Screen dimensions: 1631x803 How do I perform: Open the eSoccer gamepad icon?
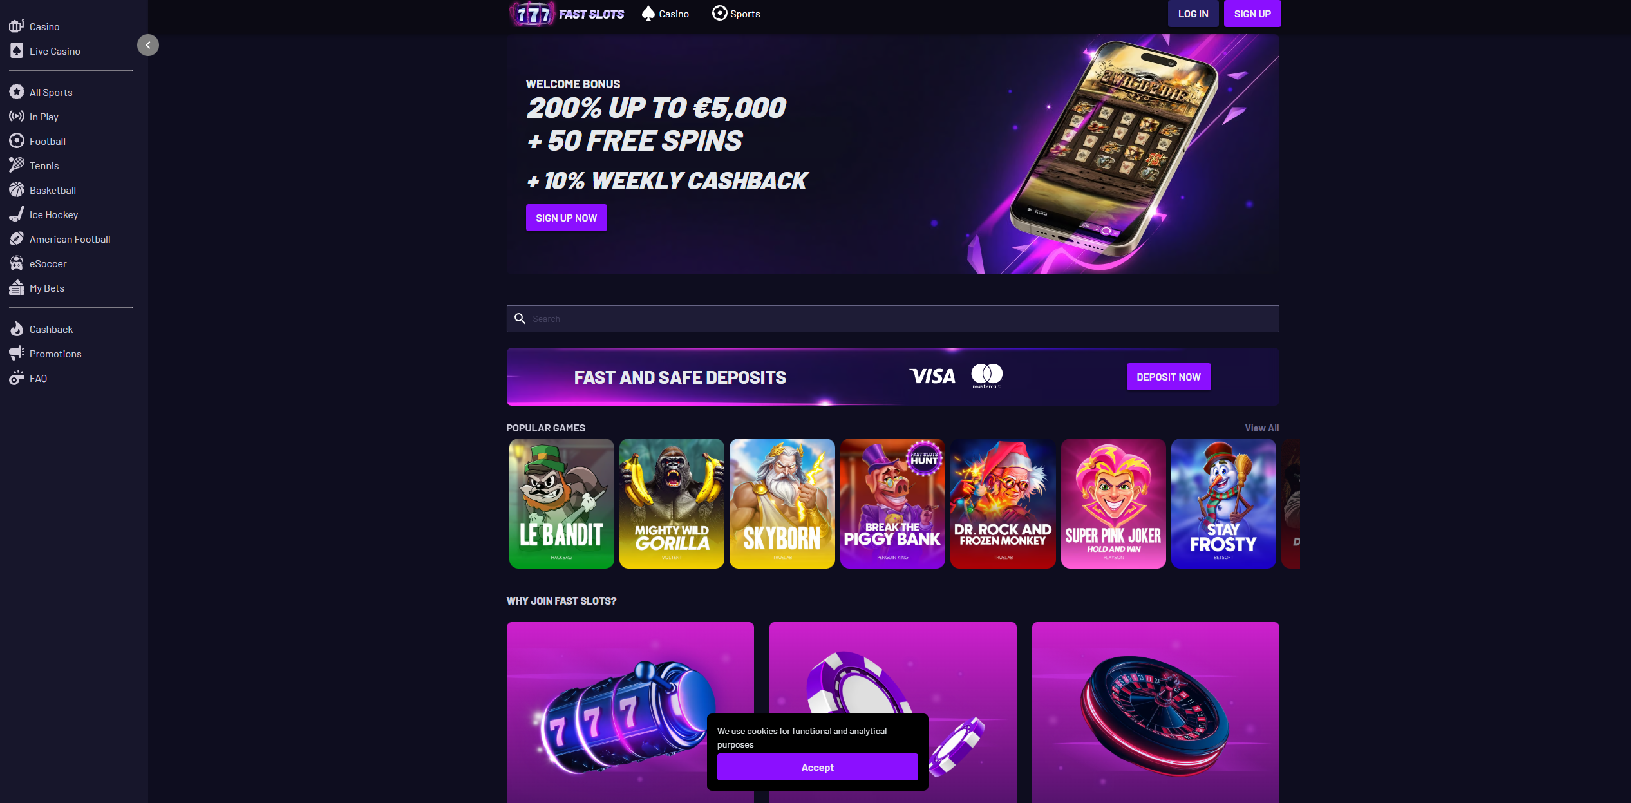(17, 263)
